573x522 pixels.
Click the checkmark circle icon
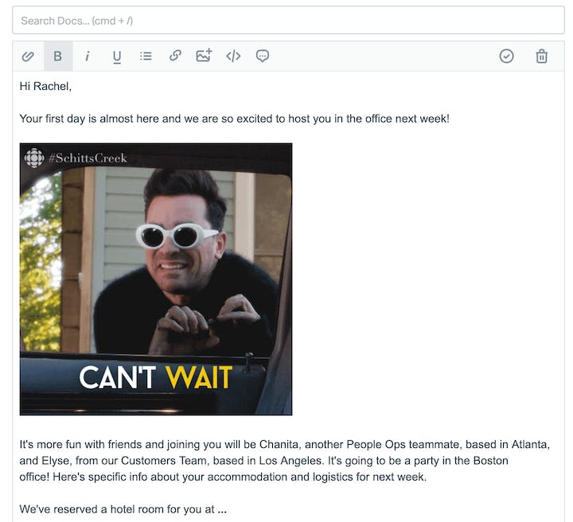tap(506, 56)
